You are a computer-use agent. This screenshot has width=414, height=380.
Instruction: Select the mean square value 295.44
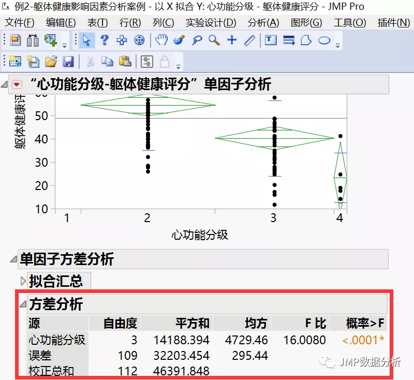coord(250,356)
